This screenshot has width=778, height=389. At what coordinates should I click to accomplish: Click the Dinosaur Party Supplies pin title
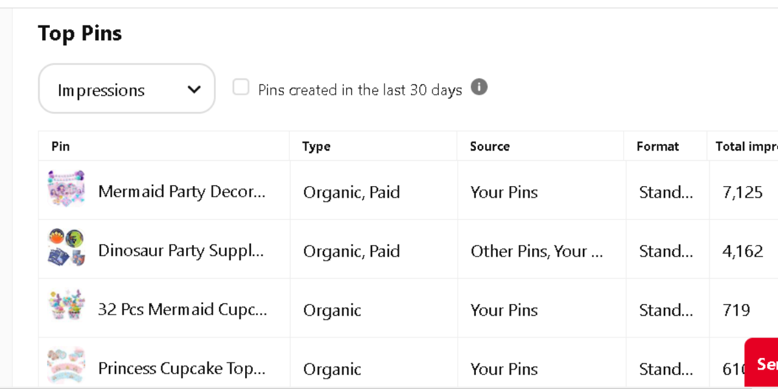point(181,251)
